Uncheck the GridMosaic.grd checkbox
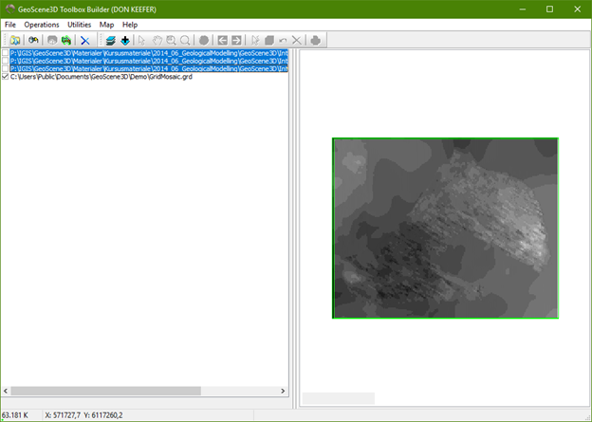Screen dimensions: 592x422 click(x=6, y=77)
